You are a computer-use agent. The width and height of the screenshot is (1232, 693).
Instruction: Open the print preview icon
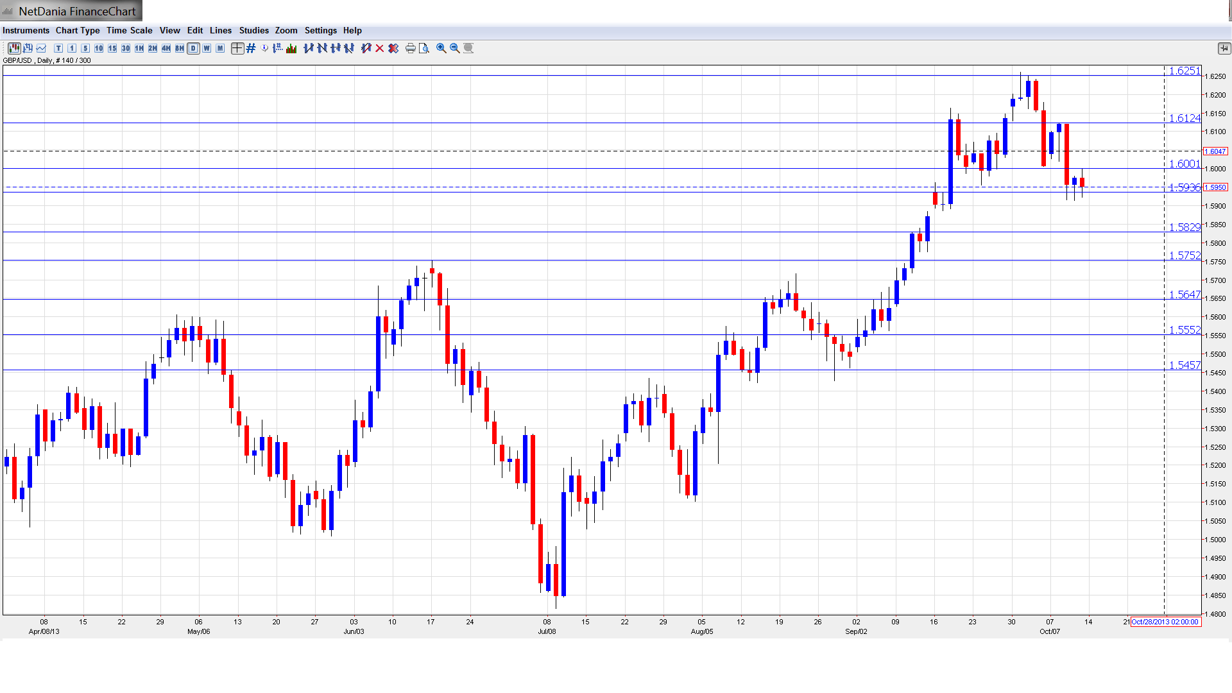(424, 48)
